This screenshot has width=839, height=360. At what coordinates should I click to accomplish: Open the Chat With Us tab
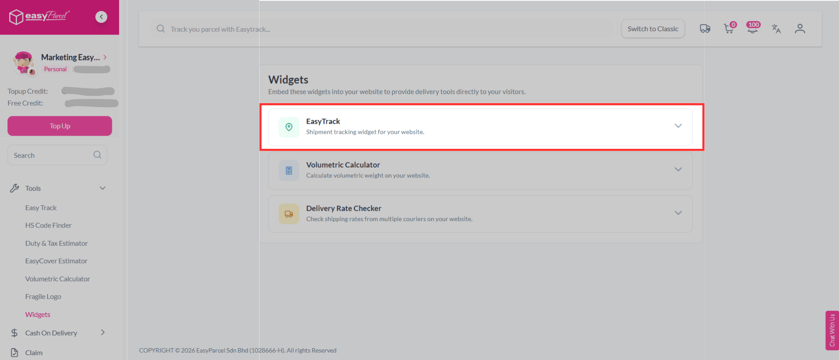tap(832, 330)
